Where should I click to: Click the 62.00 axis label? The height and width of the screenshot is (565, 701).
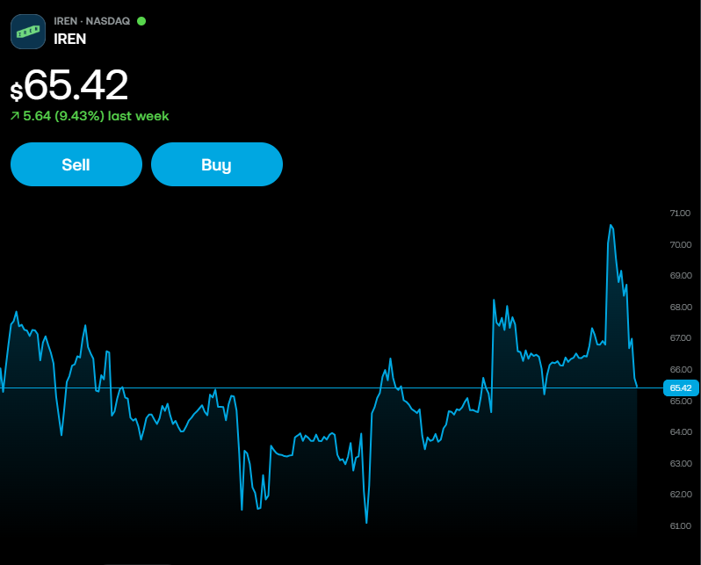point(681,495)
